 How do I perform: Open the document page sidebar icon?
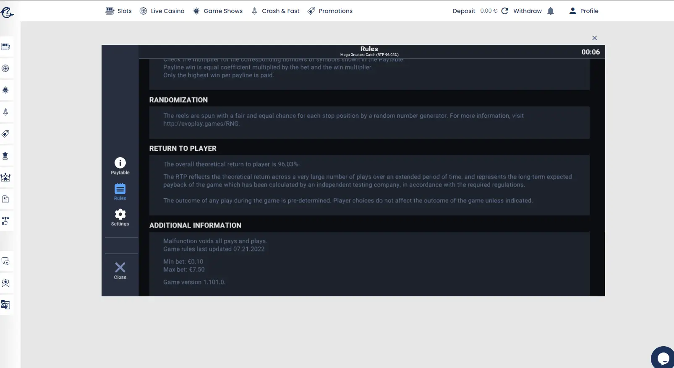(x=5, y=199)
